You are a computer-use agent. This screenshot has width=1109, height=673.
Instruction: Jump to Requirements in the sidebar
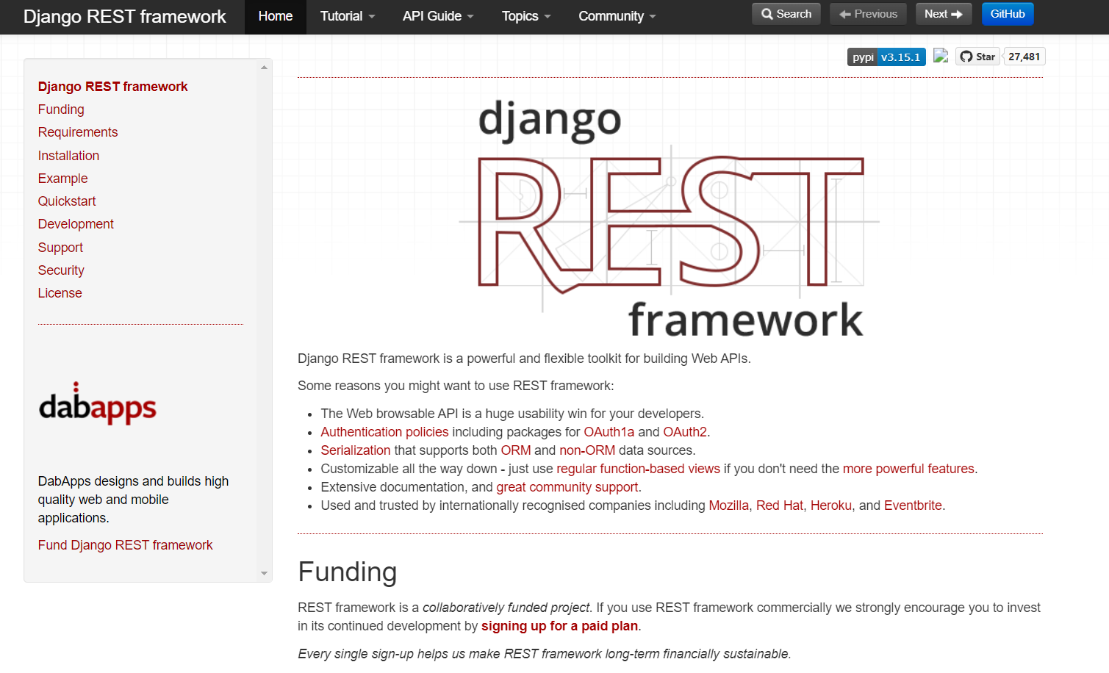click(x=78, y=132)
